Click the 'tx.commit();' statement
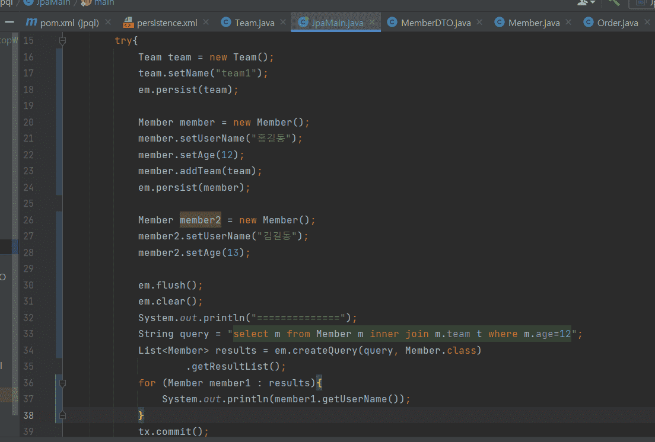 pos(173,431)
